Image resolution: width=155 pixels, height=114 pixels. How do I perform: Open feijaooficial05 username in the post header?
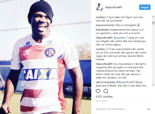point(114,7)
